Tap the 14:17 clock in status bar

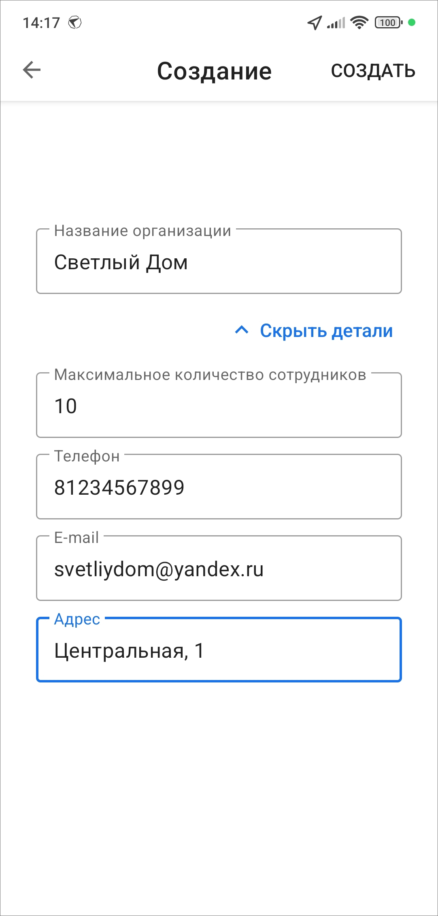pyautogui.click(x=41, y=23)
